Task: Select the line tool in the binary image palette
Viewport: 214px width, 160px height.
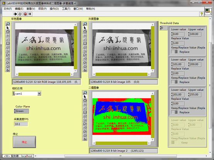Action: [x=85, y=108]
